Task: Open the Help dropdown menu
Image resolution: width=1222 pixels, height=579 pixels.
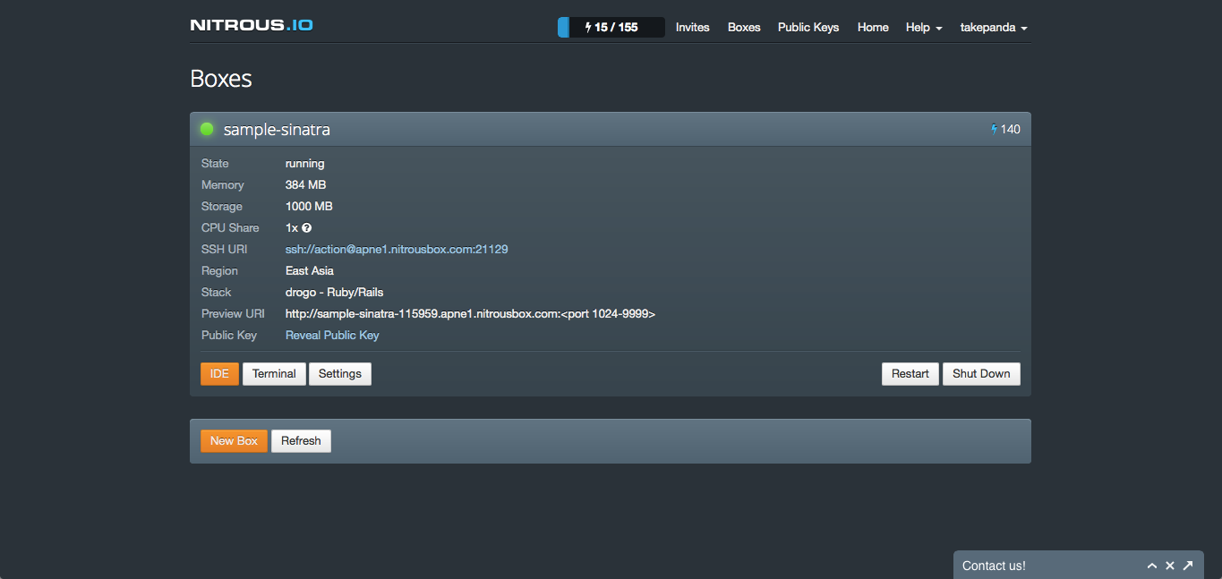Action: click(923, 27)
